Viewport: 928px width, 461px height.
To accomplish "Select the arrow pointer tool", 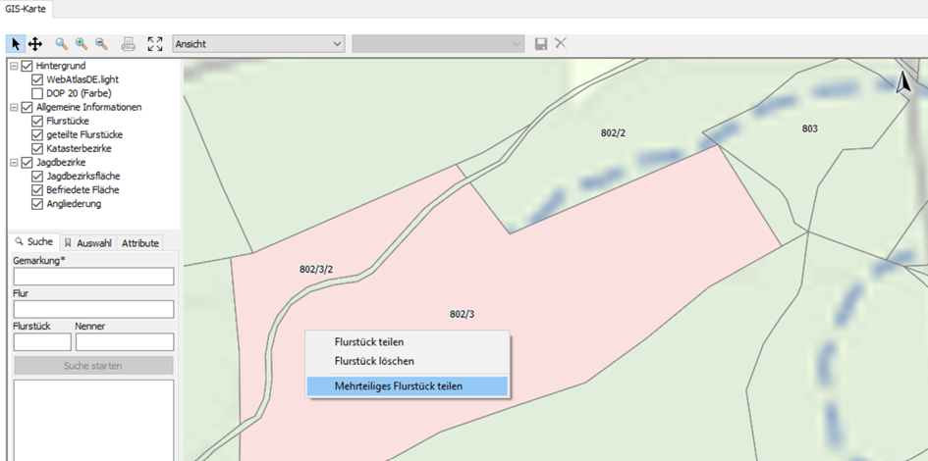I will click(16, 44).
